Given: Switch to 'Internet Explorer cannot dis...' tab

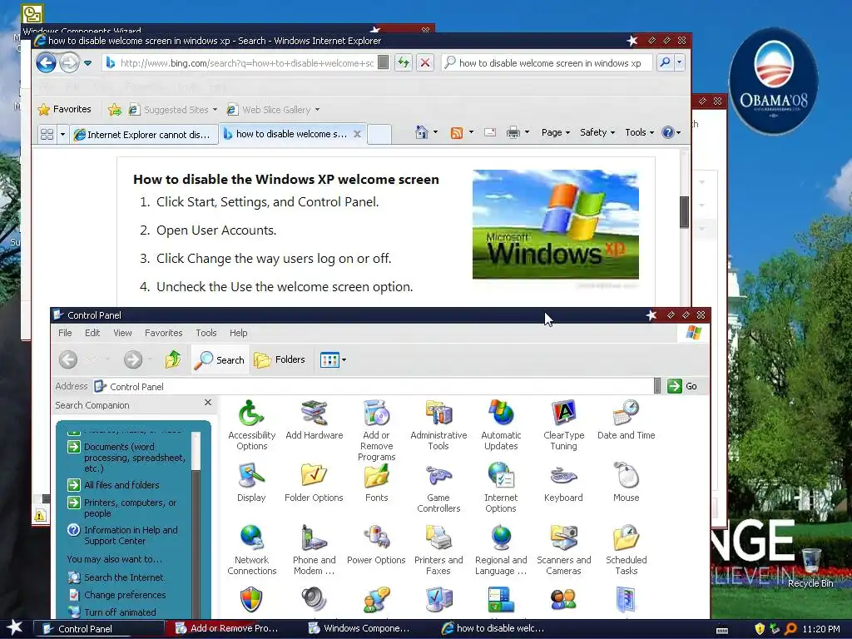Looking at the screenshot, I should (x=142, y=134).
